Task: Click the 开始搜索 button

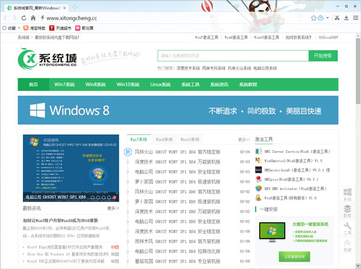Action: [323, 56]
